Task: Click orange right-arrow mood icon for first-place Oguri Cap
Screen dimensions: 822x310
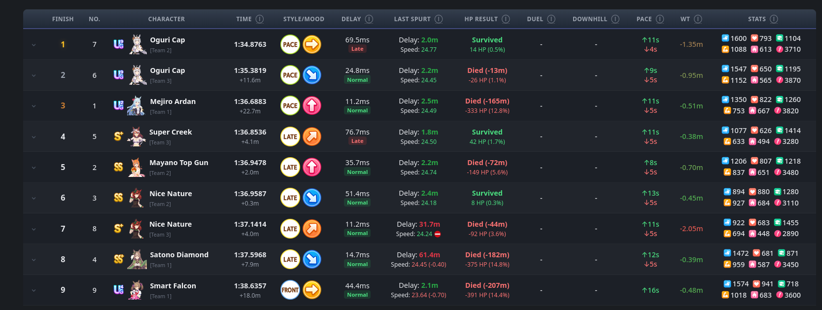Action: (312, 44)
